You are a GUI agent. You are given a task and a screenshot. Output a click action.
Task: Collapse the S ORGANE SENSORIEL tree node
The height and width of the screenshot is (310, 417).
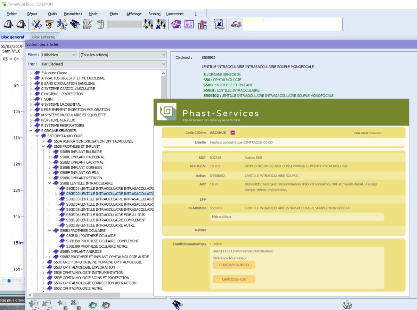31,131
